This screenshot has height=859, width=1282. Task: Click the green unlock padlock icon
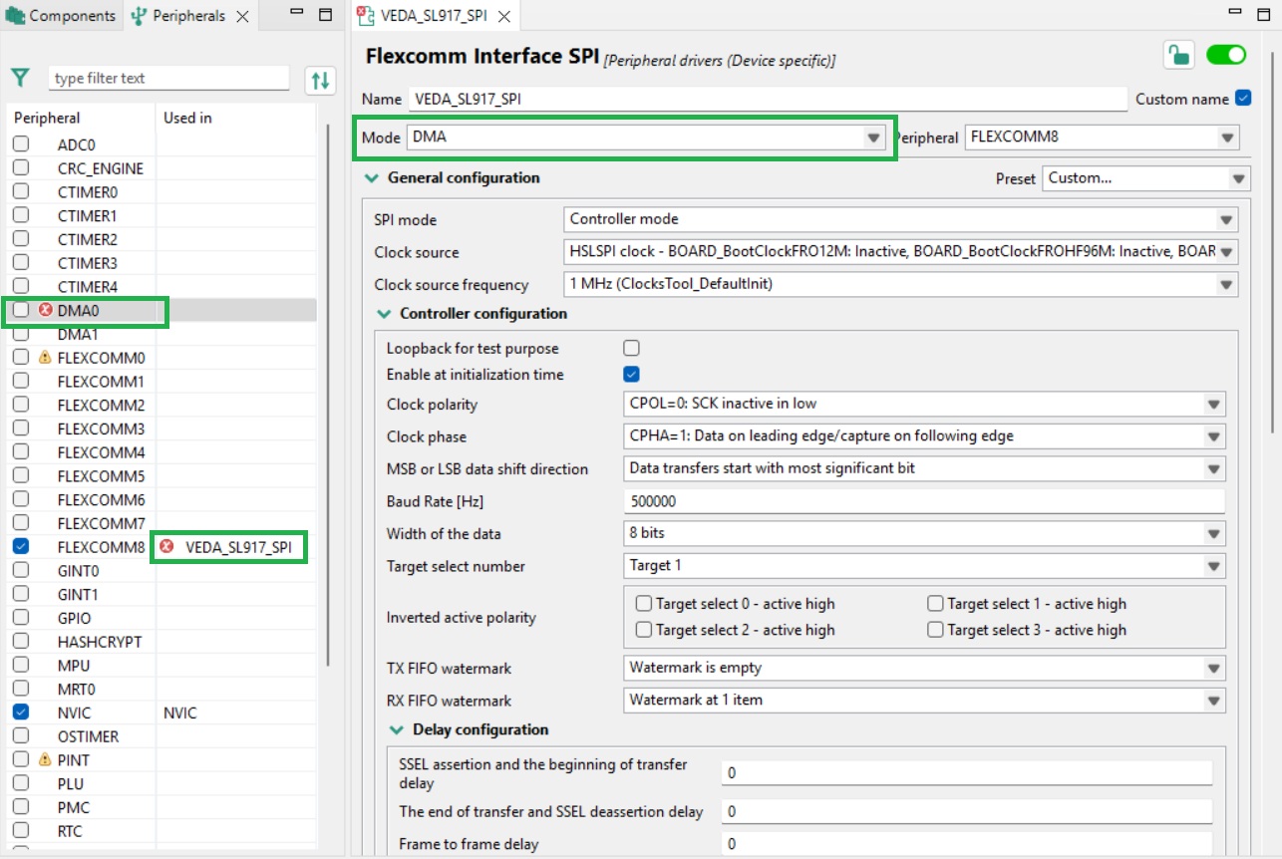coord(1178,56)
